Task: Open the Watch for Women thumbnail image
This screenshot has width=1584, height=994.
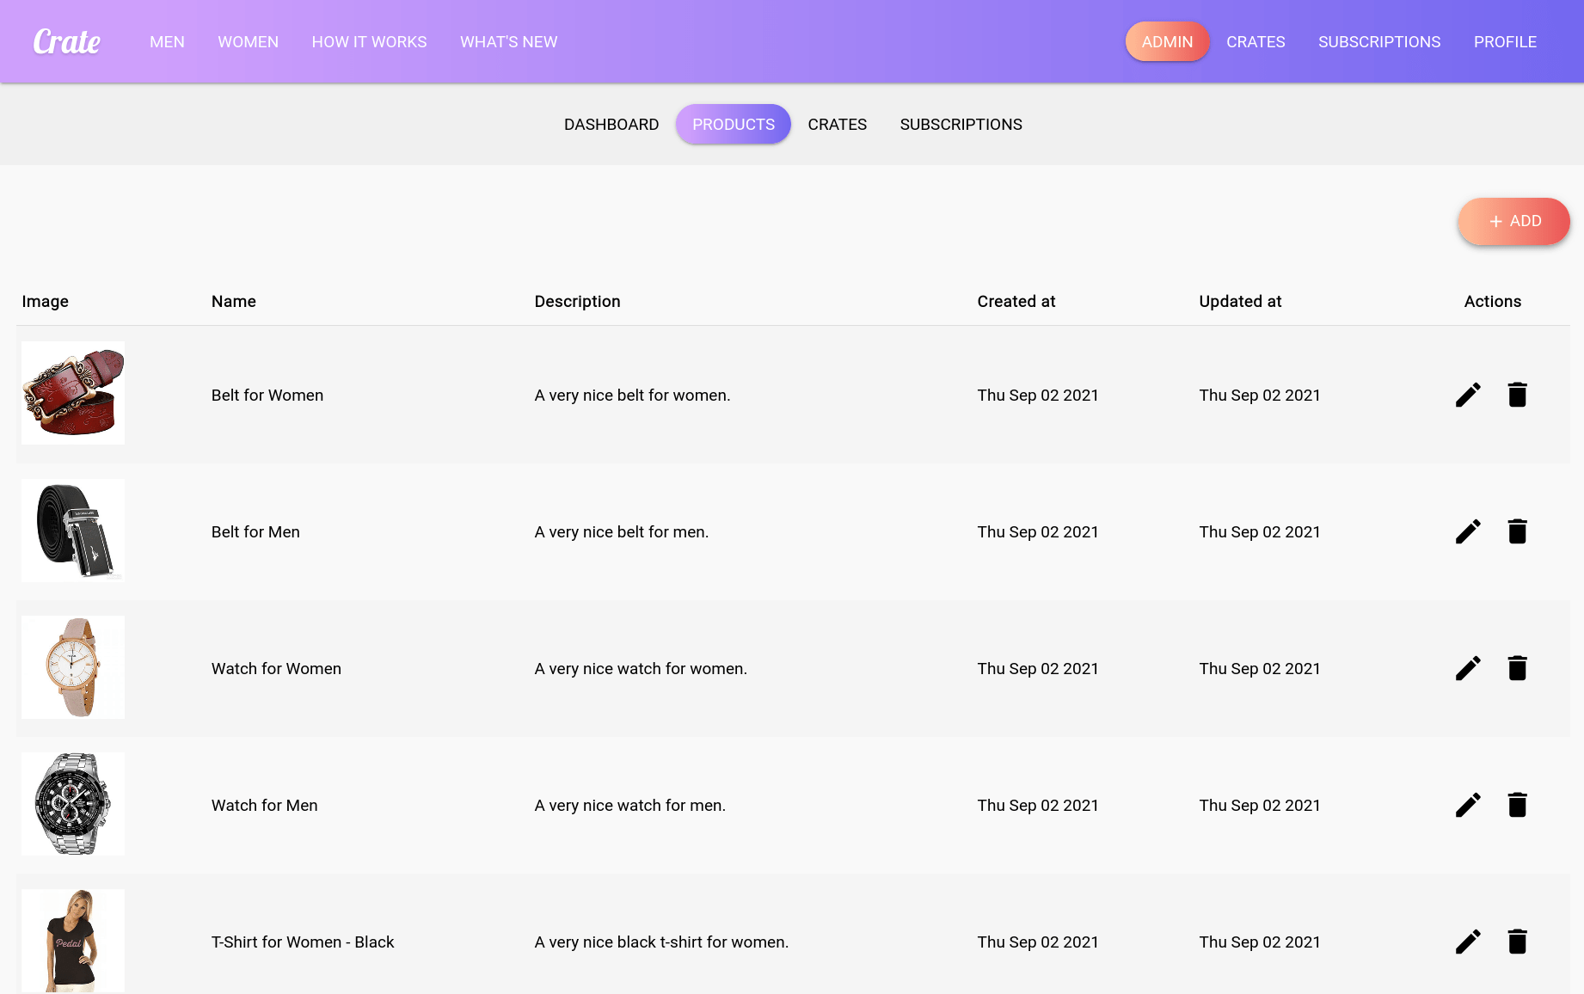Action: 73,667
